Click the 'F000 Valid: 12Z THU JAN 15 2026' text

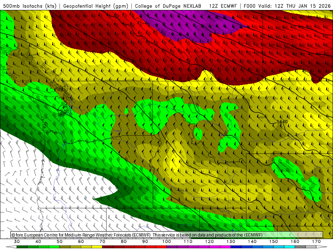click(287, 6)
